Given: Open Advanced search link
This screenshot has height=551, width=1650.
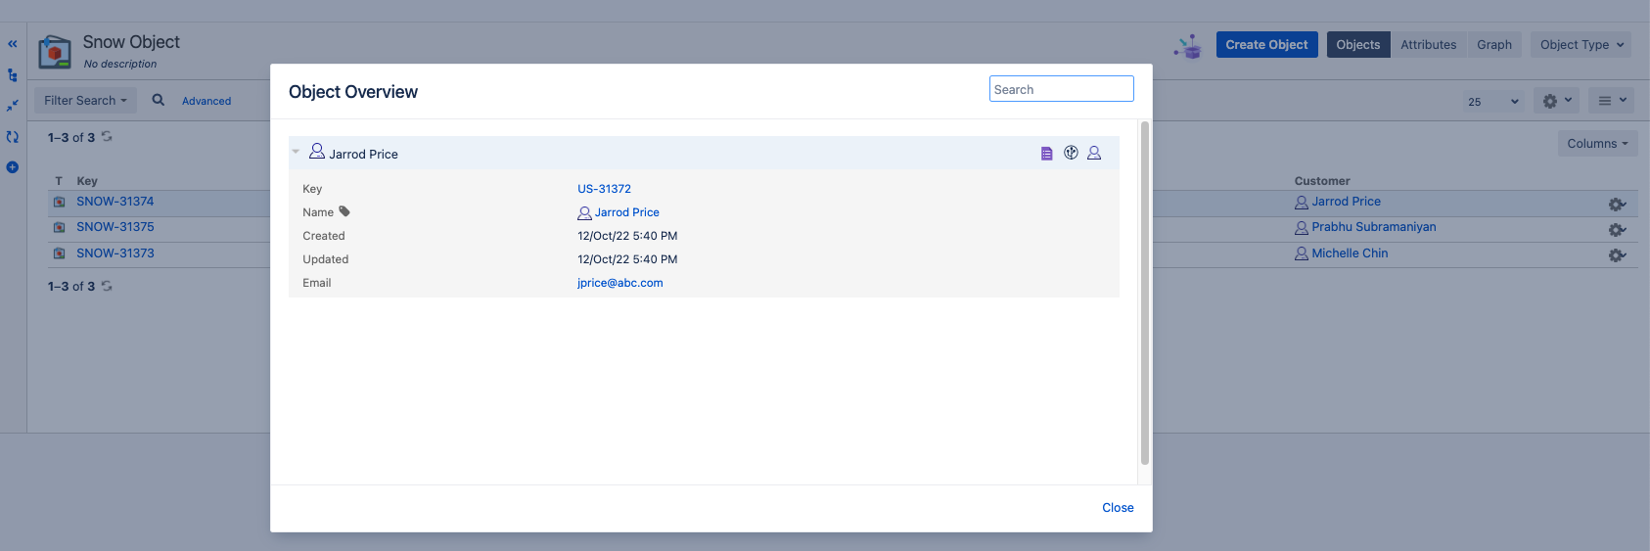Looking at the screenshot, I should click(206, 101).
